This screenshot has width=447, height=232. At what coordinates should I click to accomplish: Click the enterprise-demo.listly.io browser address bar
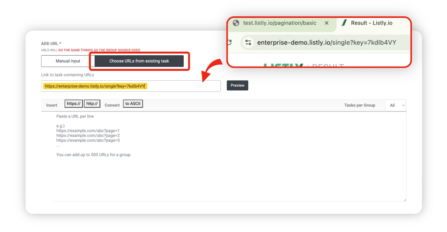[326, 42]
